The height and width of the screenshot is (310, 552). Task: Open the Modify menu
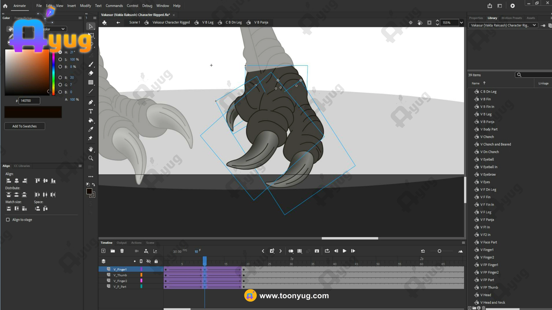click(x=85, y=6)
